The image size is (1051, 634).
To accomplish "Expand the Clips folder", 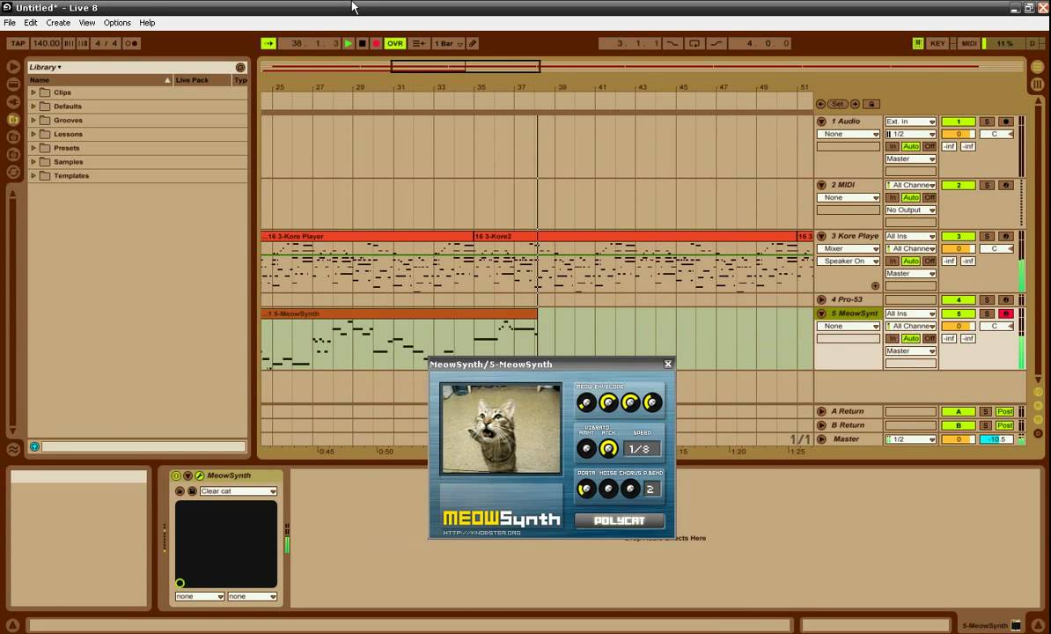I will click(33, 92).
